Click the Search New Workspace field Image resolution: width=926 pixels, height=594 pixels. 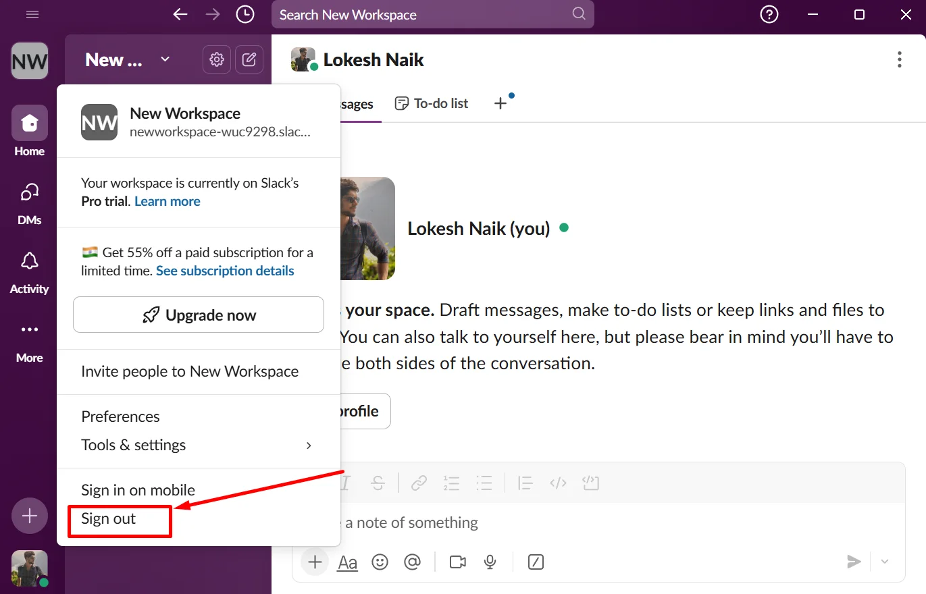click(x=432, y=14)
